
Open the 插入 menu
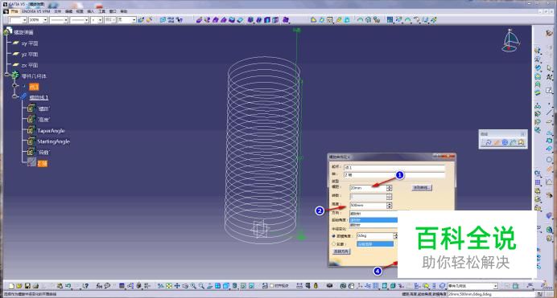pyautogui.click(x=91, y=11)
